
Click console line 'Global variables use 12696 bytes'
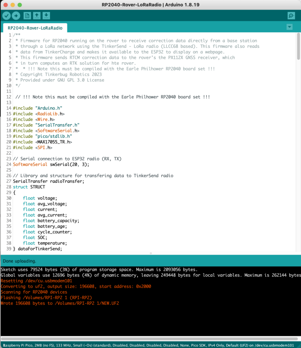pos(151,275)
